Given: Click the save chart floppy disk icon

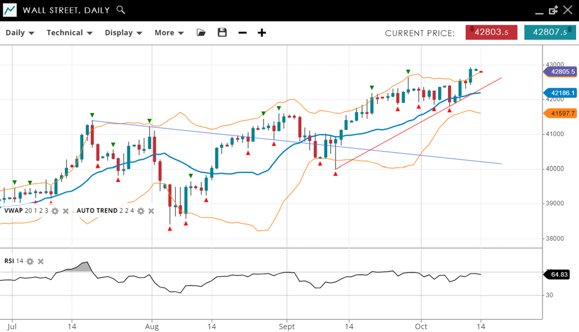Looking at the screenshot, I should pyautogui.click(x=222, y=32).
